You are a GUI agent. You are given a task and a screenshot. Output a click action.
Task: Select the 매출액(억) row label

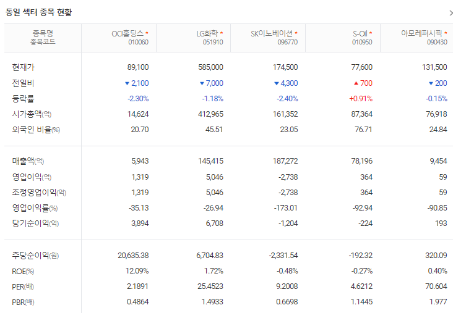coord(28,161)
